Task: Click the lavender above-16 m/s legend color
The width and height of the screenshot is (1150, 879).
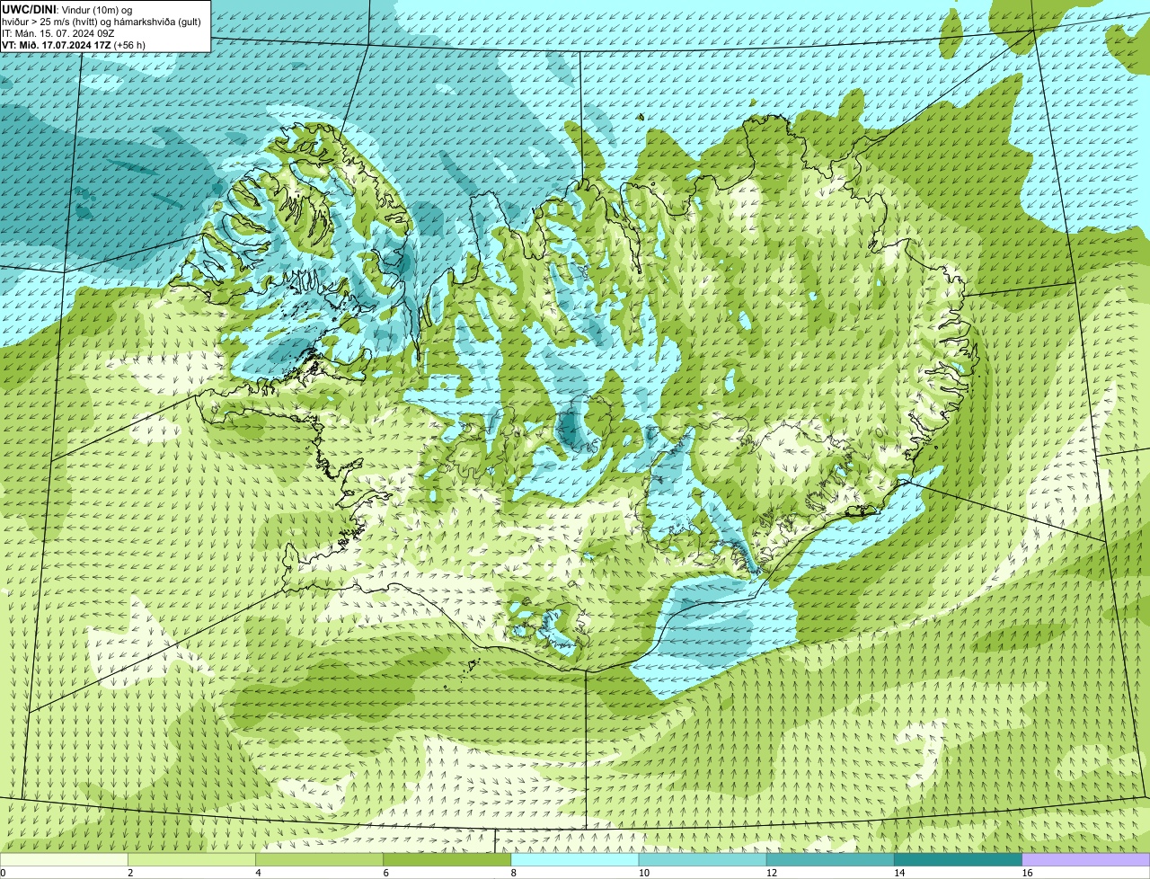Action: [1086, 860]
